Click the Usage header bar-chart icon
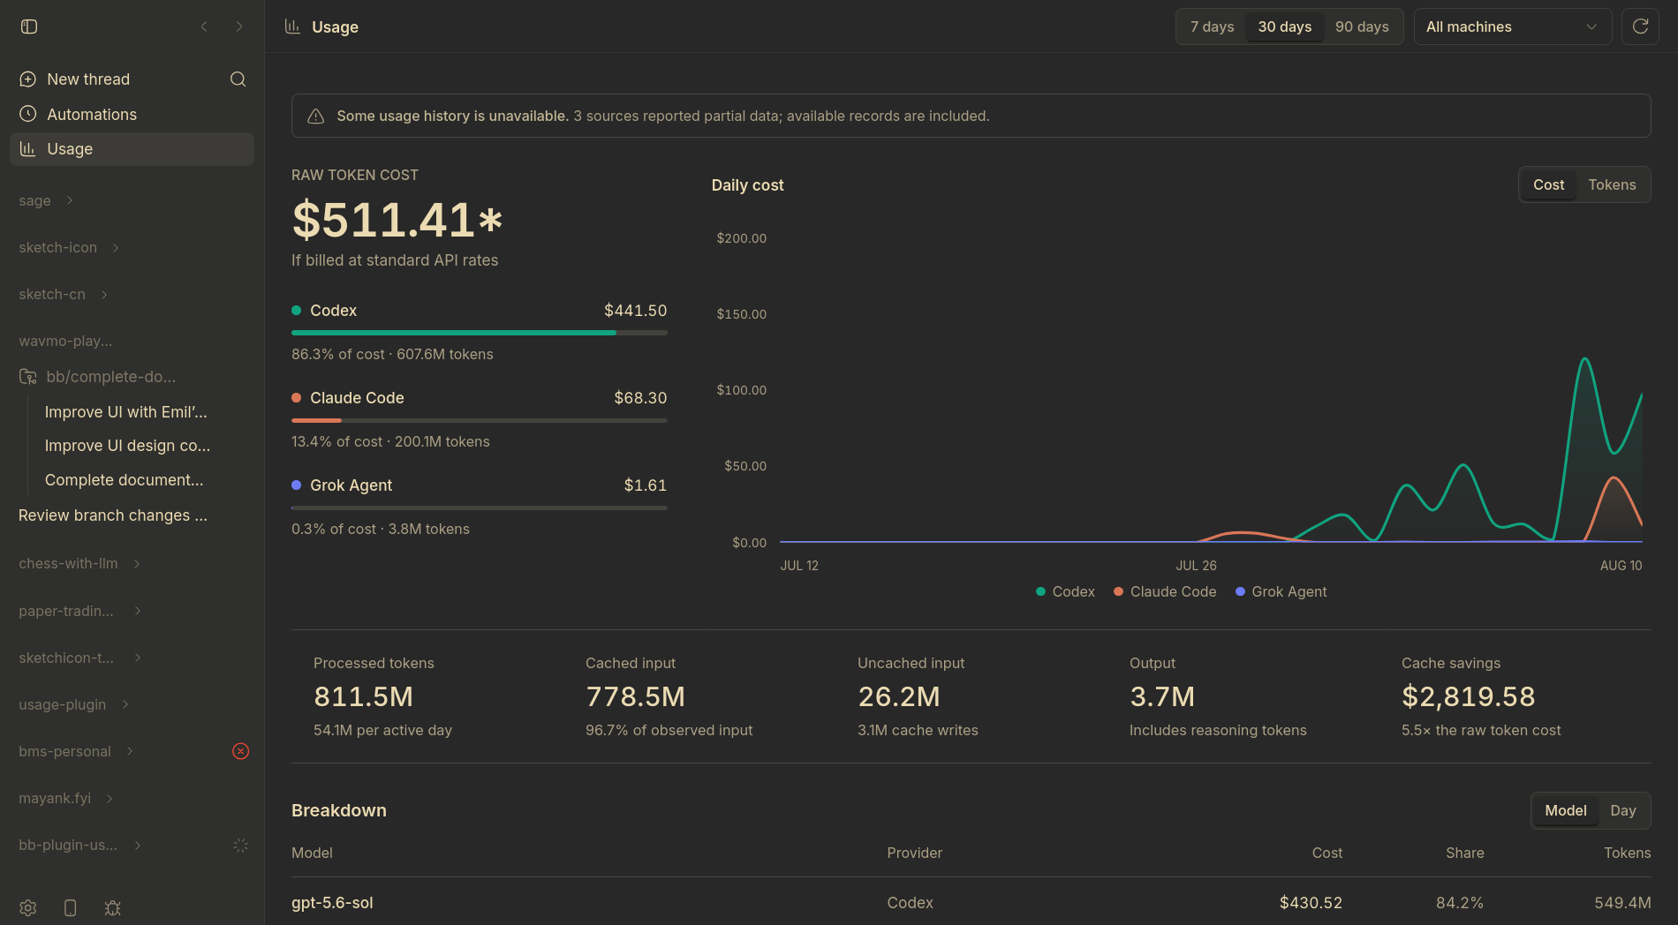The image size is (1678, 925). point(292,26)
